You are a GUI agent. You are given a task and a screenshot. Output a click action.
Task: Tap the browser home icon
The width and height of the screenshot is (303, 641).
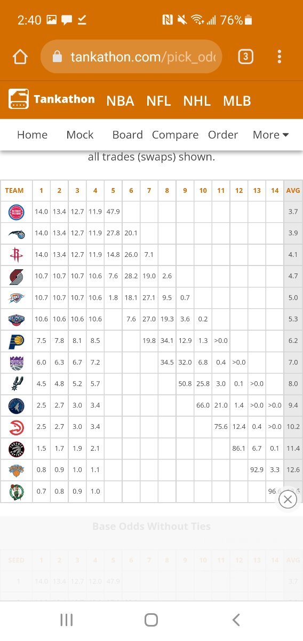pyautogui.click(x=20, y=57)
